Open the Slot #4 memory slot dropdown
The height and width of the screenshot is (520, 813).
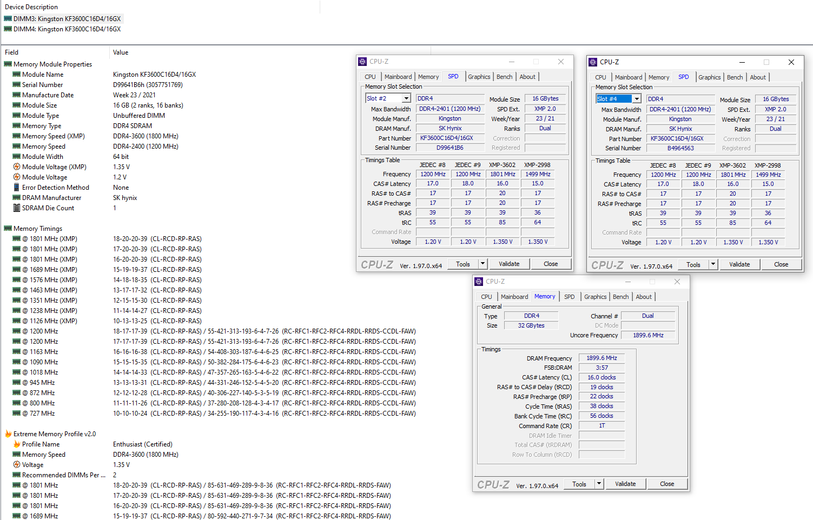(637, 99)
